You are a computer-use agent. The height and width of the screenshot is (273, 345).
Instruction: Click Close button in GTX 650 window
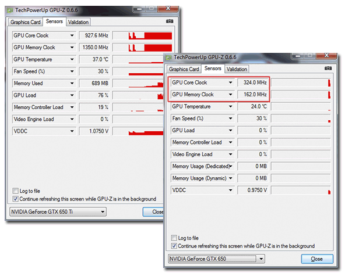coord(317,259)
